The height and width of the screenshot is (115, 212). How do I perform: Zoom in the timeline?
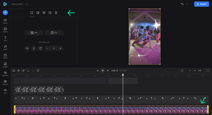[x=195, y=71]
